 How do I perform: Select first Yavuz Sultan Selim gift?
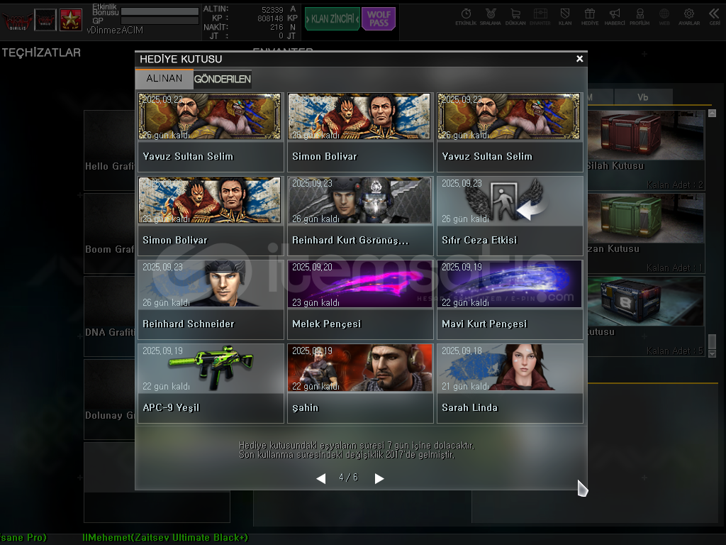tap(211, 132)
